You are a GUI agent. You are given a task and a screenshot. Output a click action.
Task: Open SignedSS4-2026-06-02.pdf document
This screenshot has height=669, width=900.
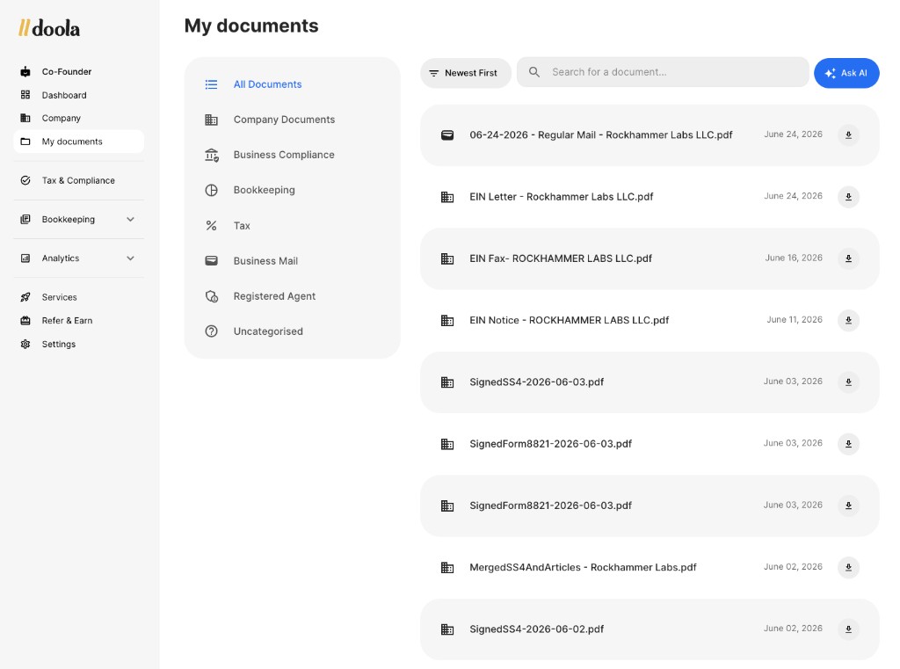537,629
